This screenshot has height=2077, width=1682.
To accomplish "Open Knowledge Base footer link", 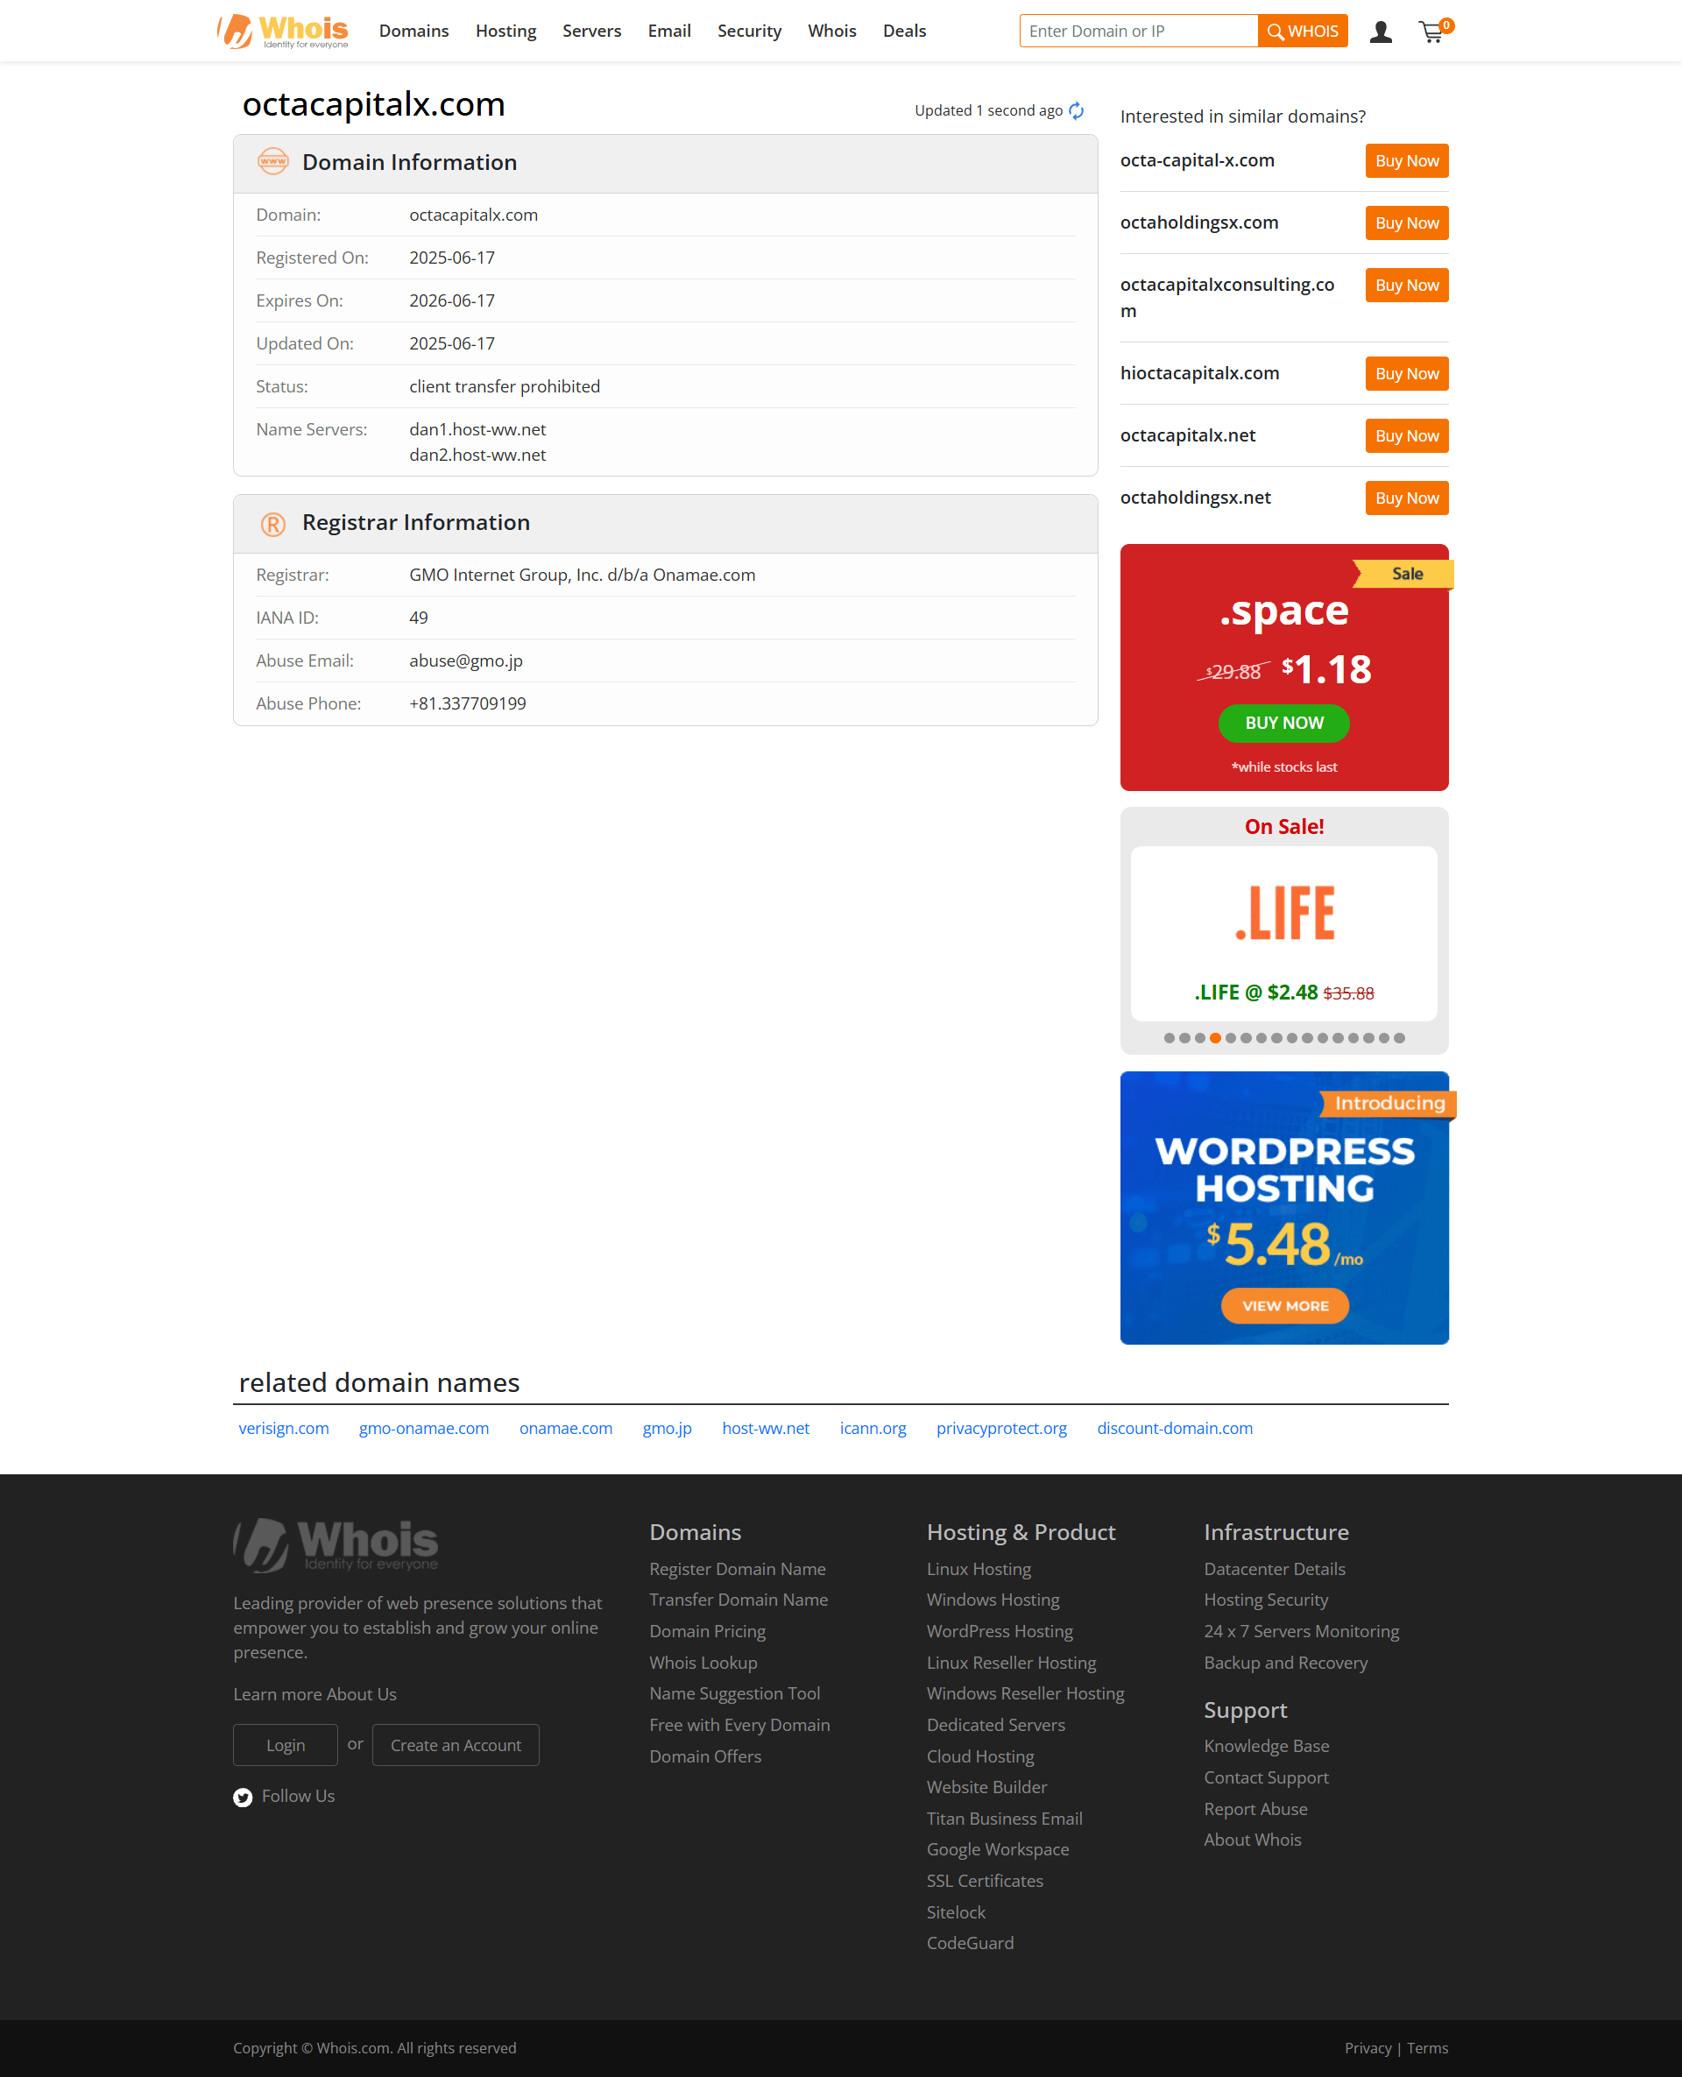I will 1267,1746.
